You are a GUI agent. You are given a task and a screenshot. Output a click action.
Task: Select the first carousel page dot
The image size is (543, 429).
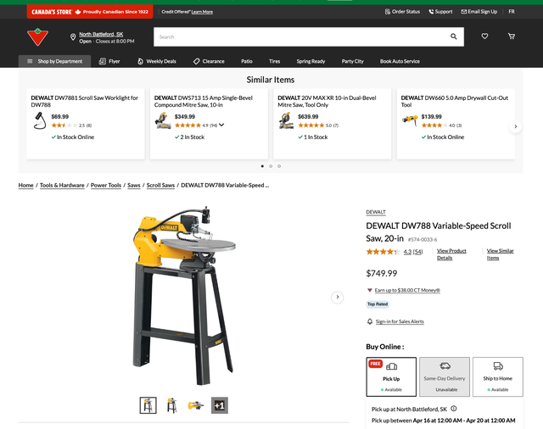point(262,166)
